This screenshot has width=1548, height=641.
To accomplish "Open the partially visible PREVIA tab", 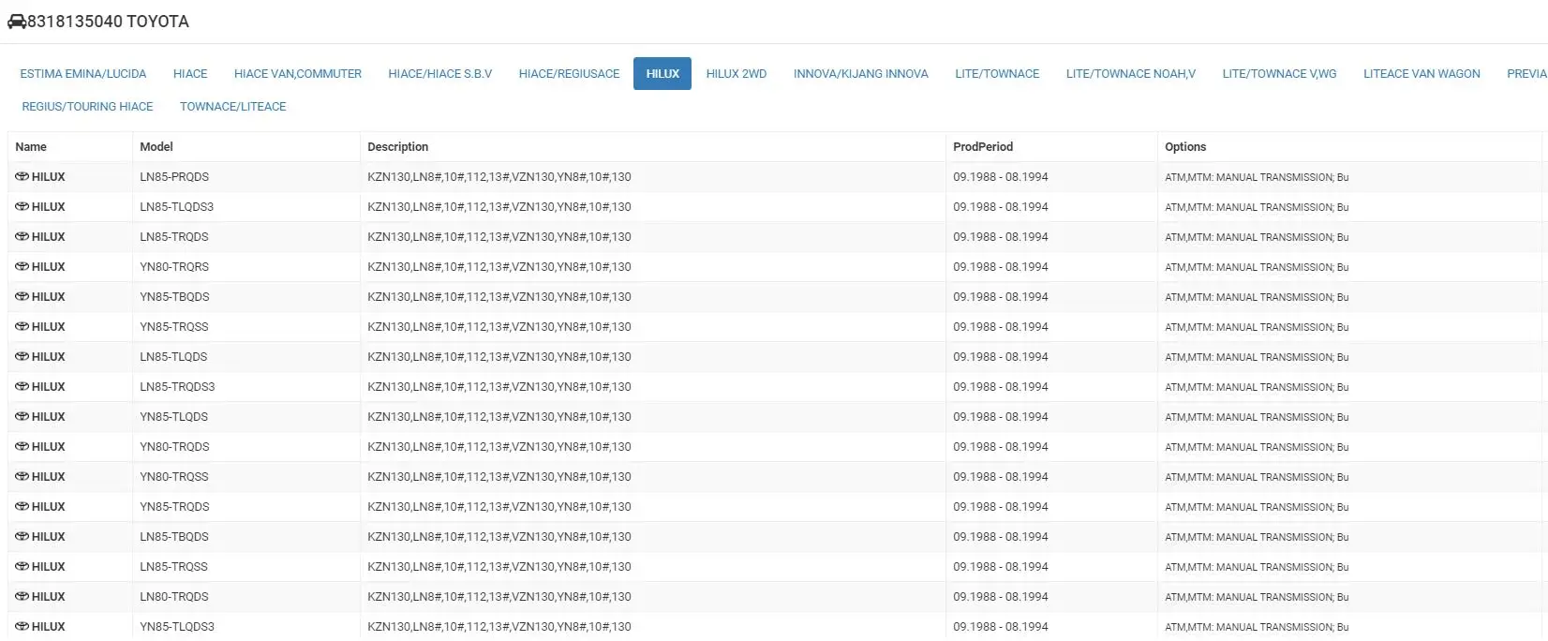I will click(1526, 73).
